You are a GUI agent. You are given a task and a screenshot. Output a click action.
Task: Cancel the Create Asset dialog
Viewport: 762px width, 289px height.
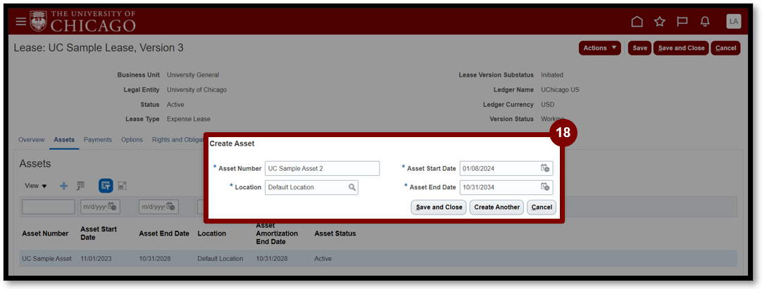tap(542, 207)
